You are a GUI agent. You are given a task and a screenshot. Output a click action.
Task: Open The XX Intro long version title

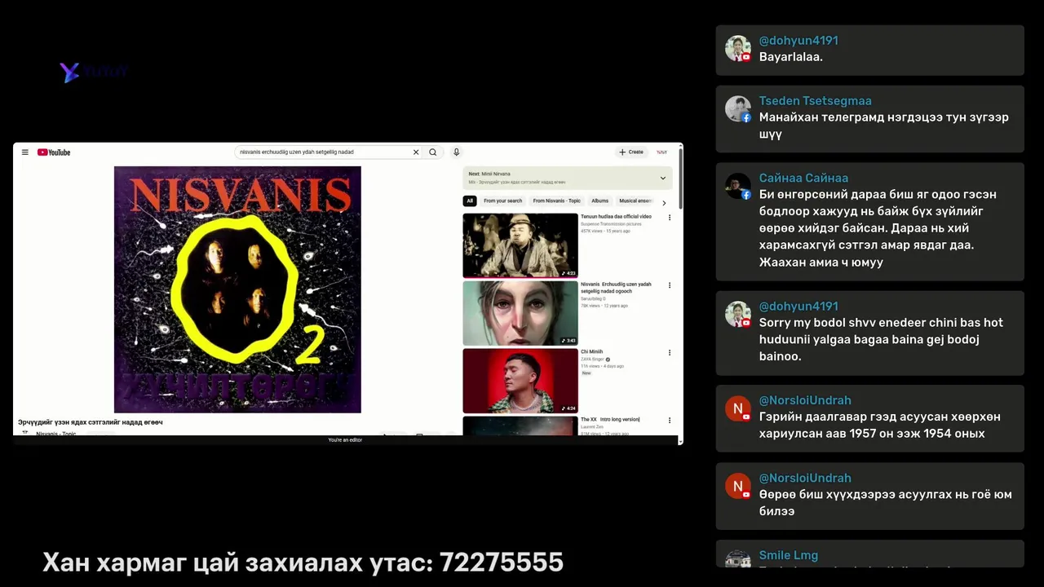point(610,420)
